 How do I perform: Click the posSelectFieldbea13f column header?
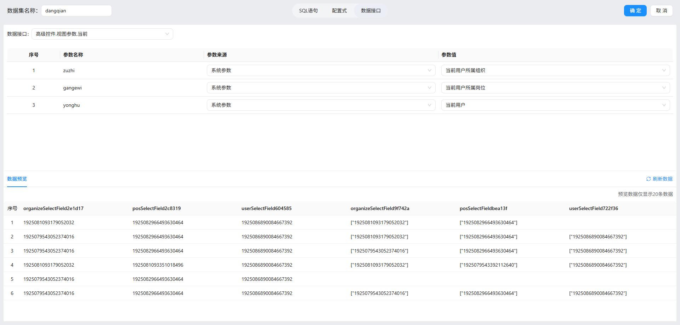[483, 208]
